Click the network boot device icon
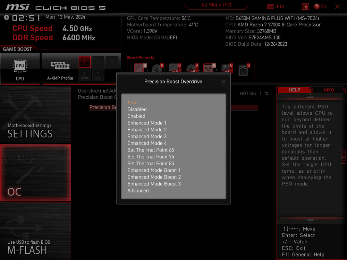Viewport: 347px width, 260px height. pyautogui.click(x=244, y=70)
